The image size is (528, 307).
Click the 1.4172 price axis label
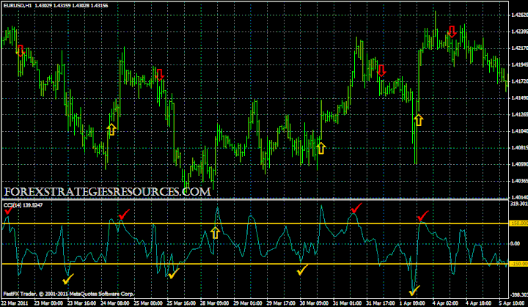click(519, 81)
